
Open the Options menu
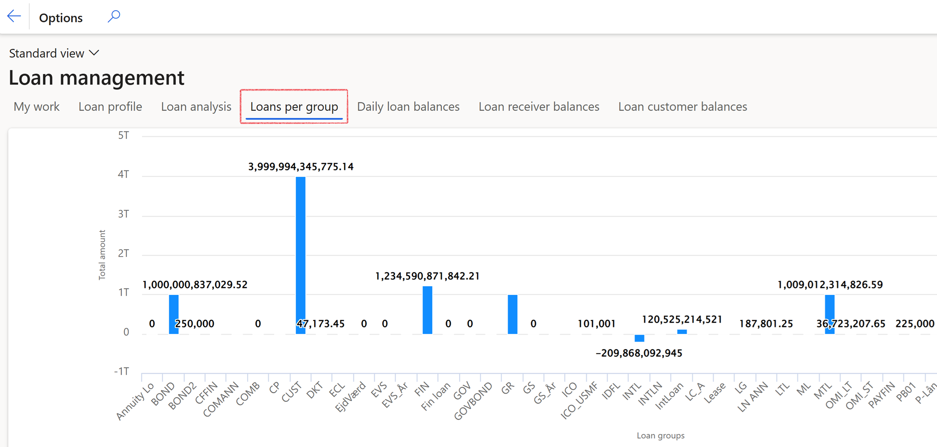click(x=60, y=17)
